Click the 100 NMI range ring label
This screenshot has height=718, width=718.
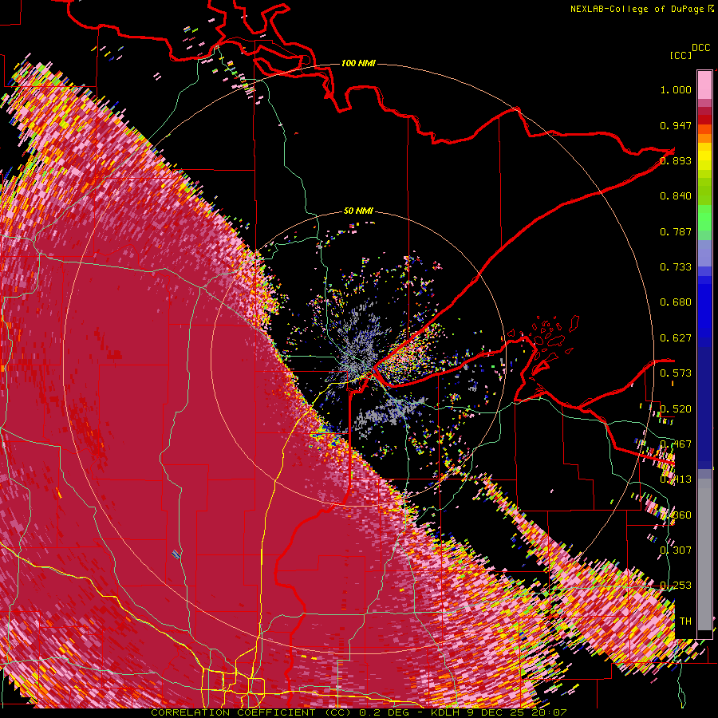tap(358, 63)
